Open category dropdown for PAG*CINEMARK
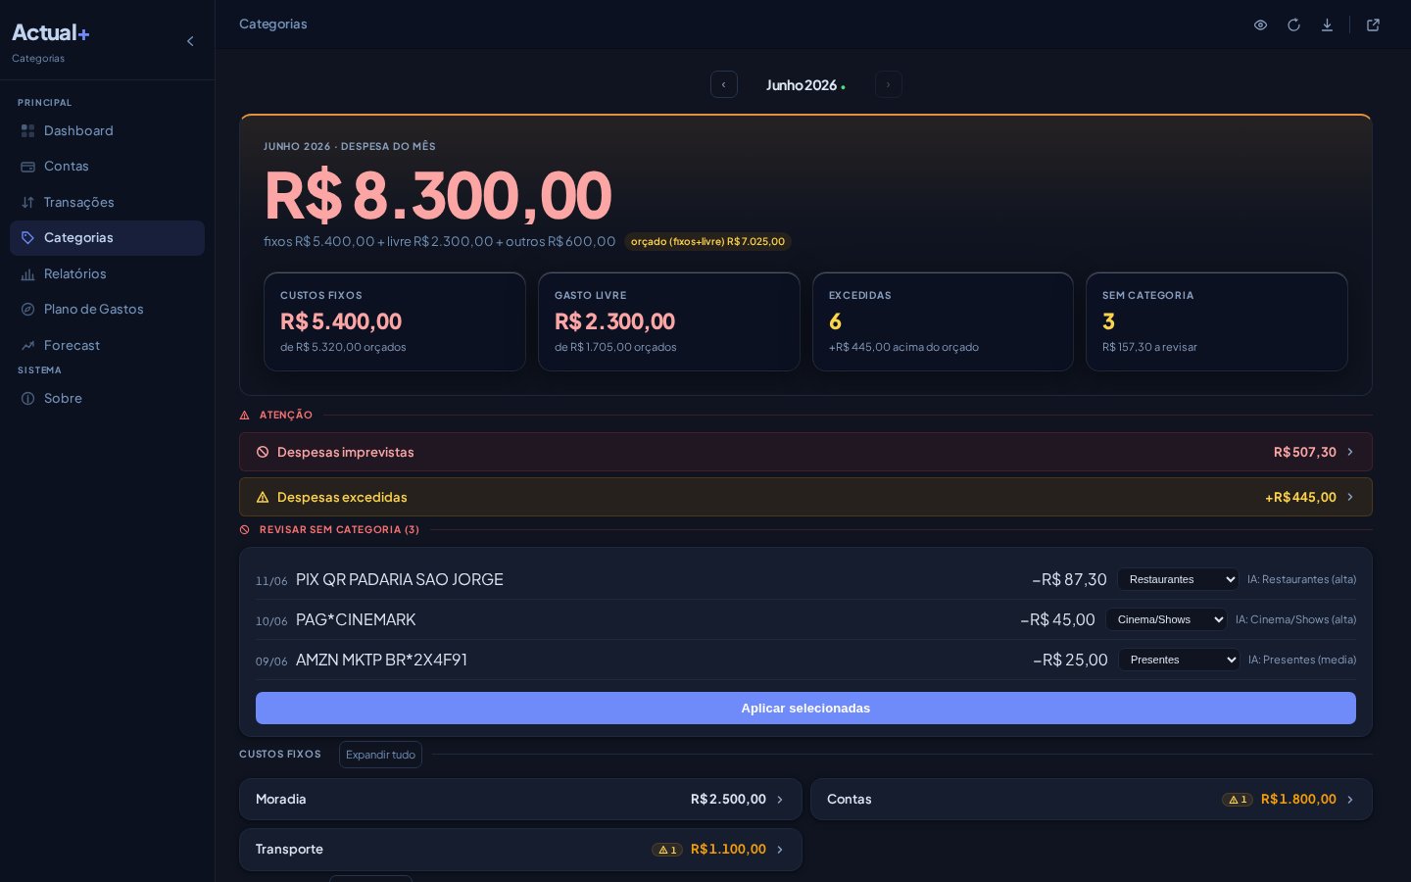 click(x=1166, y=619)
